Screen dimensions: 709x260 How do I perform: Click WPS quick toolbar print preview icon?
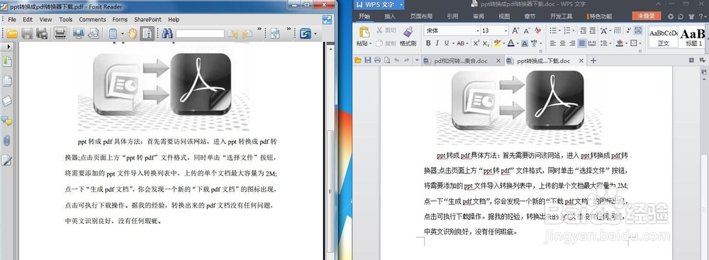[387, 60]
